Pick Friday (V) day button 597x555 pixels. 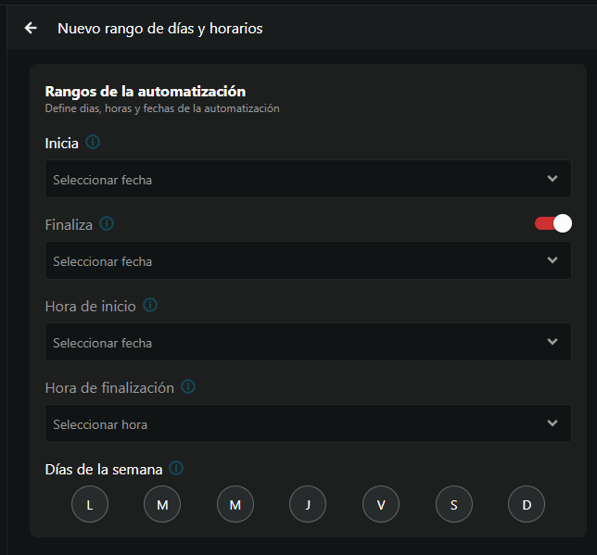(x=381, y=505)
